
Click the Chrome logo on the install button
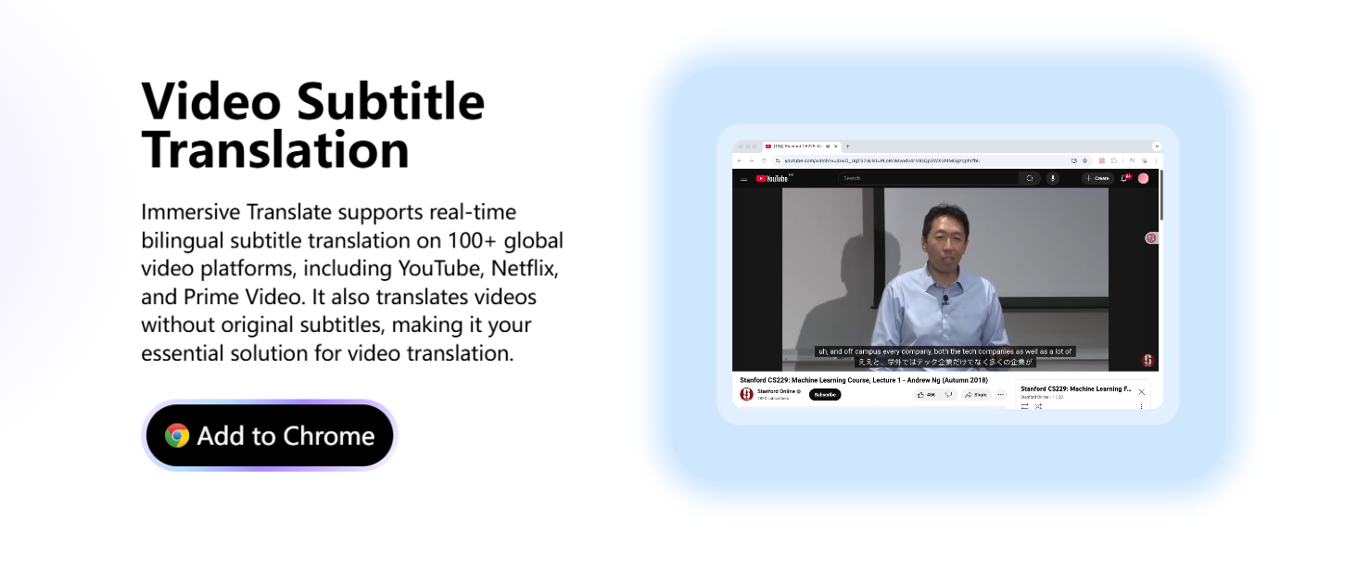[x=177, y=436]
